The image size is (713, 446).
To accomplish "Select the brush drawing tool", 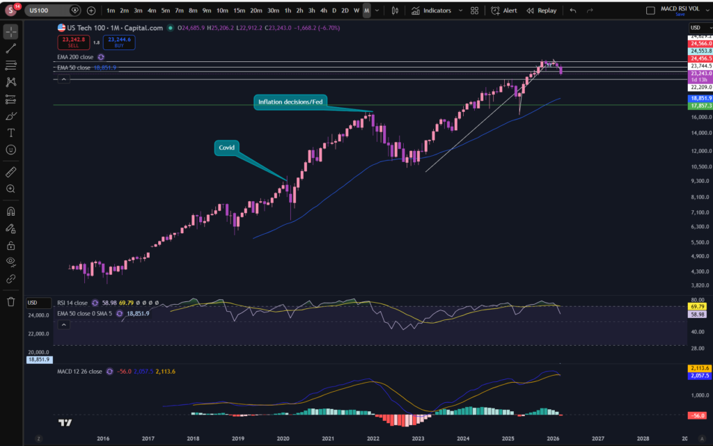I will [11, 116].
